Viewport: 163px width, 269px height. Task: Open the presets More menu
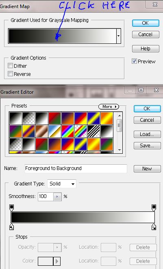(x=109, y=107)
